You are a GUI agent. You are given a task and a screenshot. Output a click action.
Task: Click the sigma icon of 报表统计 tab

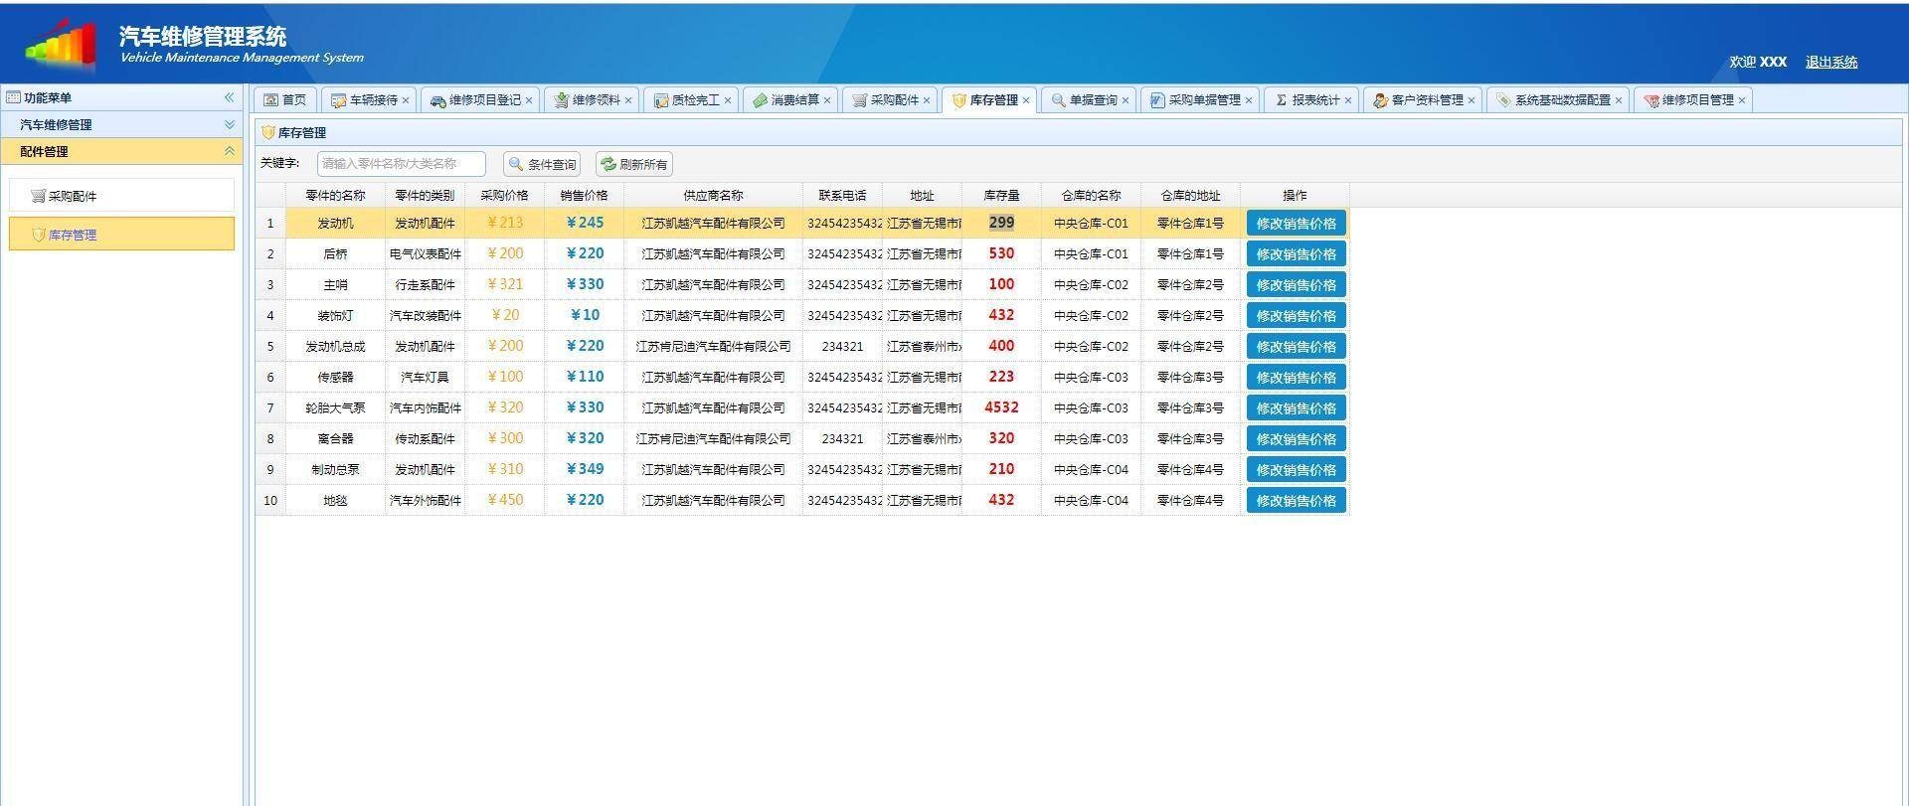[1281, 100]
